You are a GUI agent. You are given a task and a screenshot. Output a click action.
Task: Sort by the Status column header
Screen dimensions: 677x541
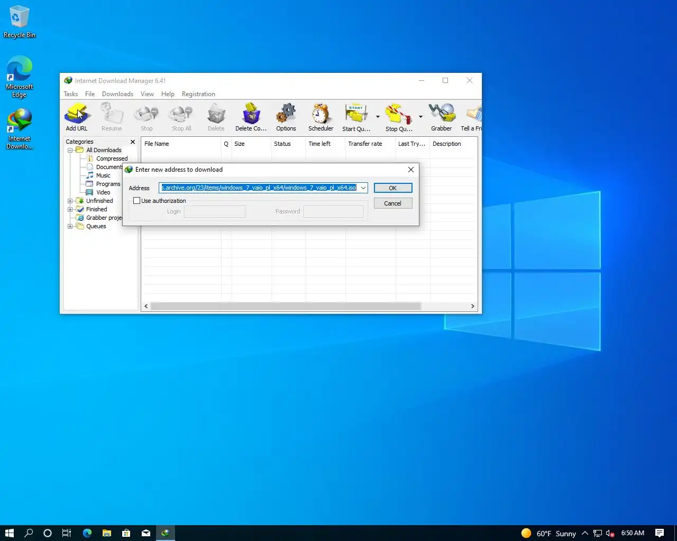pos(288,144)
